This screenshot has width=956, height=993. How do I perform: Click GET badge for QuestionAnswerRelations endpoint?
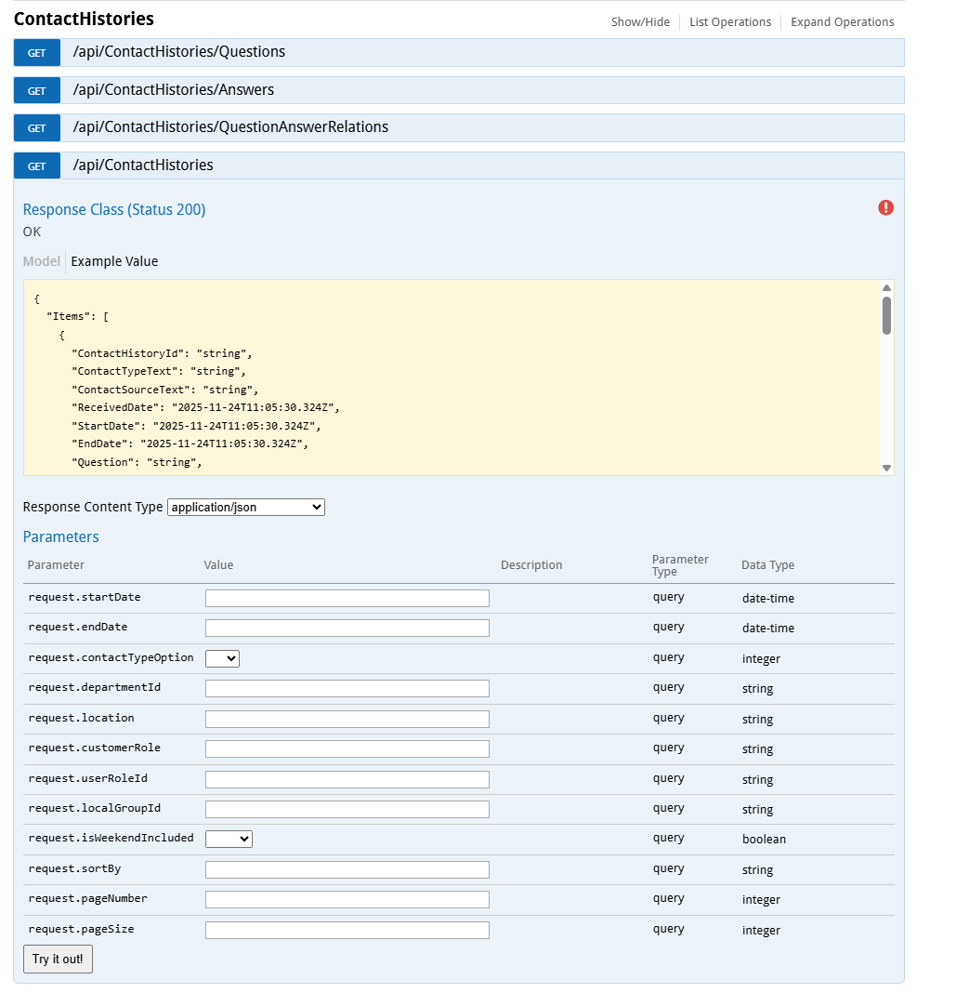click(37, 128)
